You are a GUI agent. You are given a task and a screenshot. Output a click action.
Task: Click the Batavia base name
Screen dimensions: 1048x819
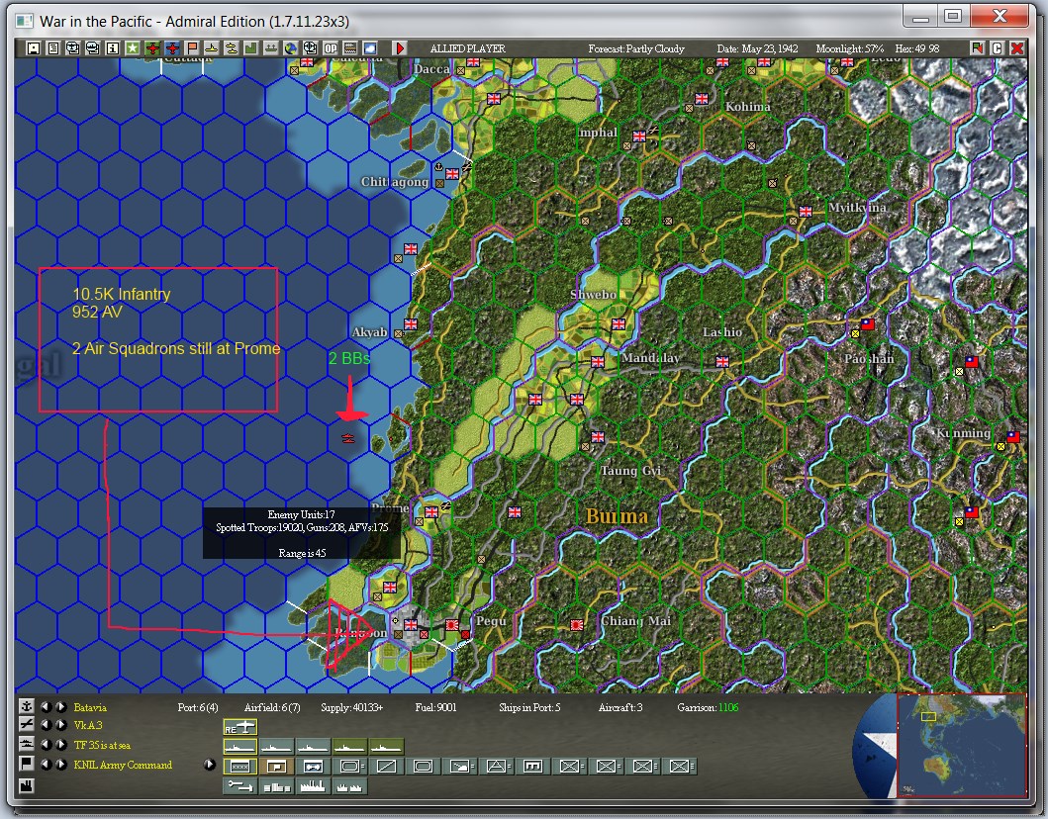(x=90, y=707)
